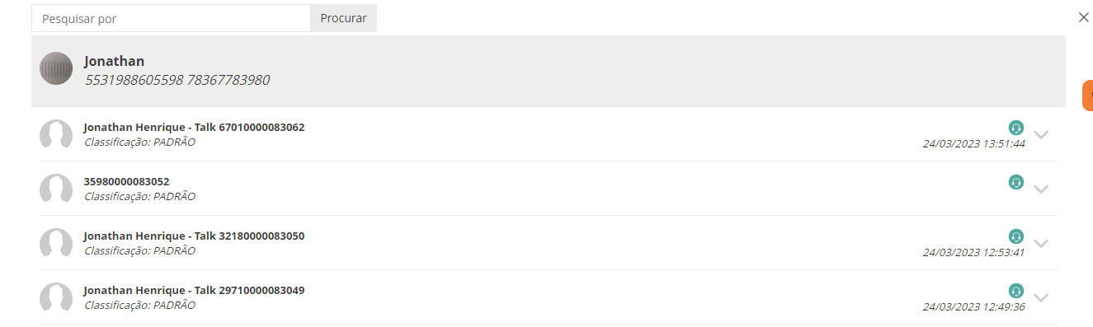The image size is (1093, 327).
Task: Expand the Talk 29710000083049 conversation chevron
Action: (1041, 298)
